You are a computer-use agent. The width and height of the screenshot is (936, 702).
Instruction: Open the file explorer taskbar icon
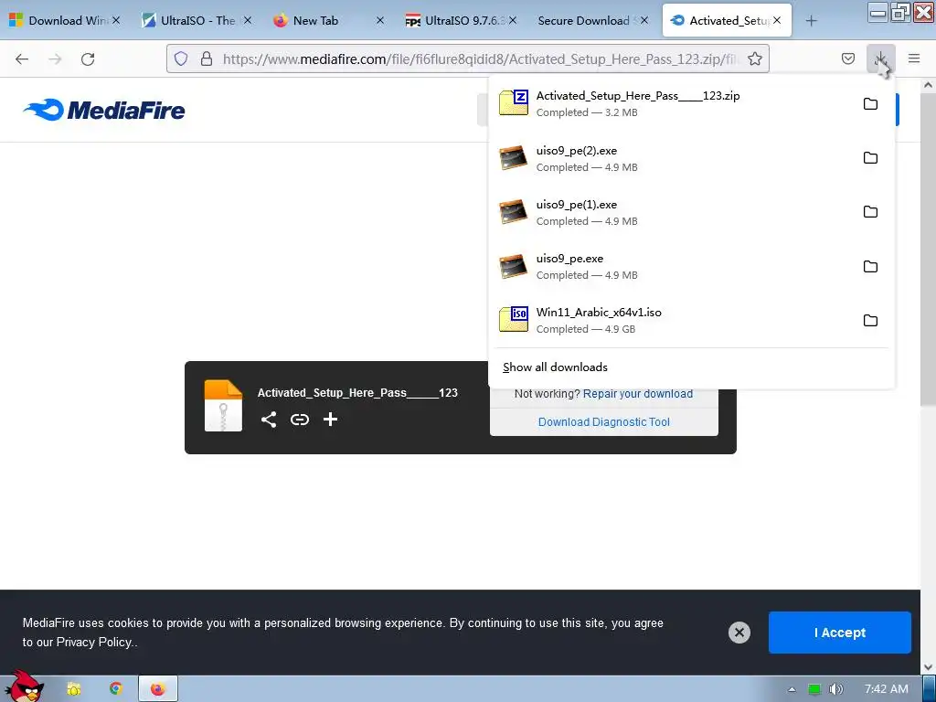(x=73, y=689)
